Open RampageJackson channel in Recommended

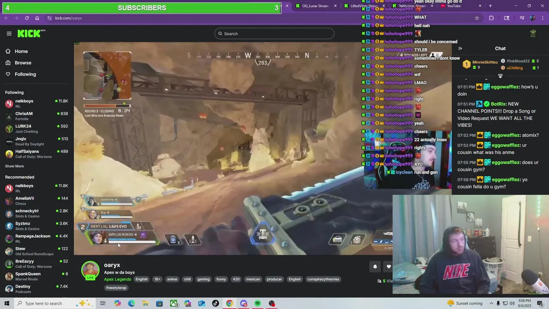[36, 238]
